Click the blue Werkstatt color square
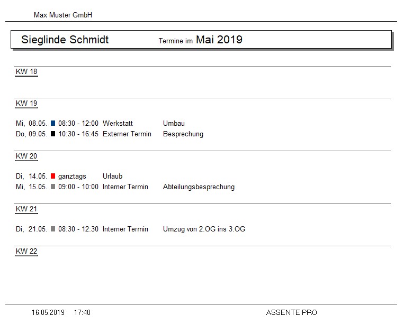This screenshot has width=413, height=325. [x=53, y=123]
